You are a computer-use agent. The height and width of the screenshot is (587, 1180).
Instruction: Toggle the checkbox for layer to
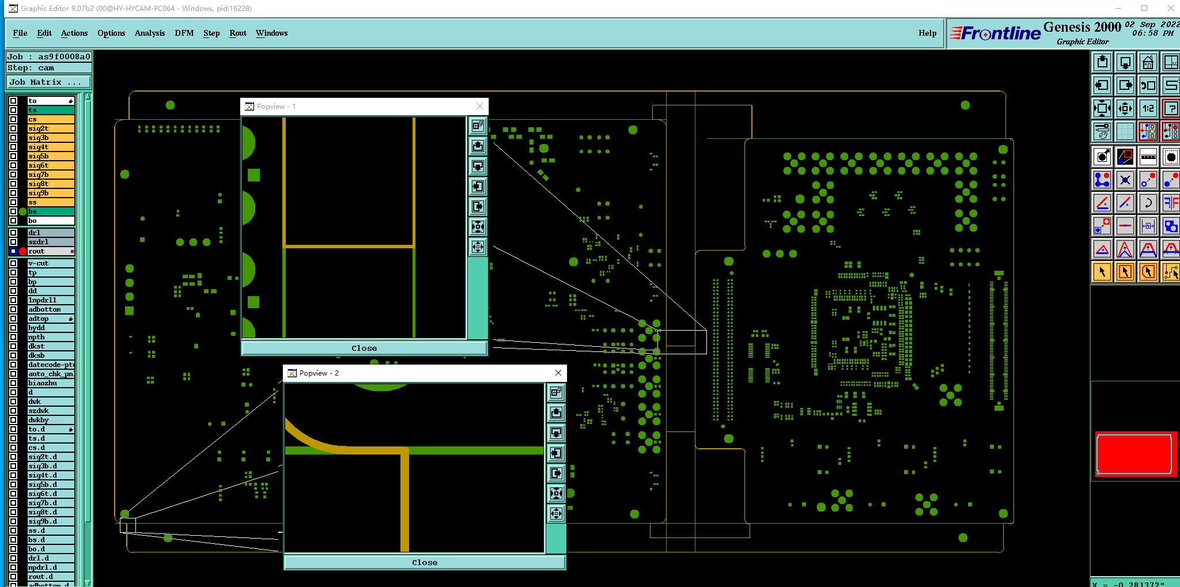tap(13, 101)
